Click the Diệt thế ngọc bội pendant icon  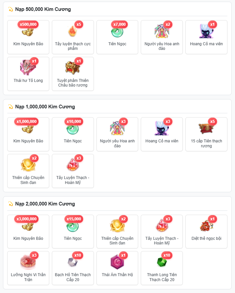[206, 226]
